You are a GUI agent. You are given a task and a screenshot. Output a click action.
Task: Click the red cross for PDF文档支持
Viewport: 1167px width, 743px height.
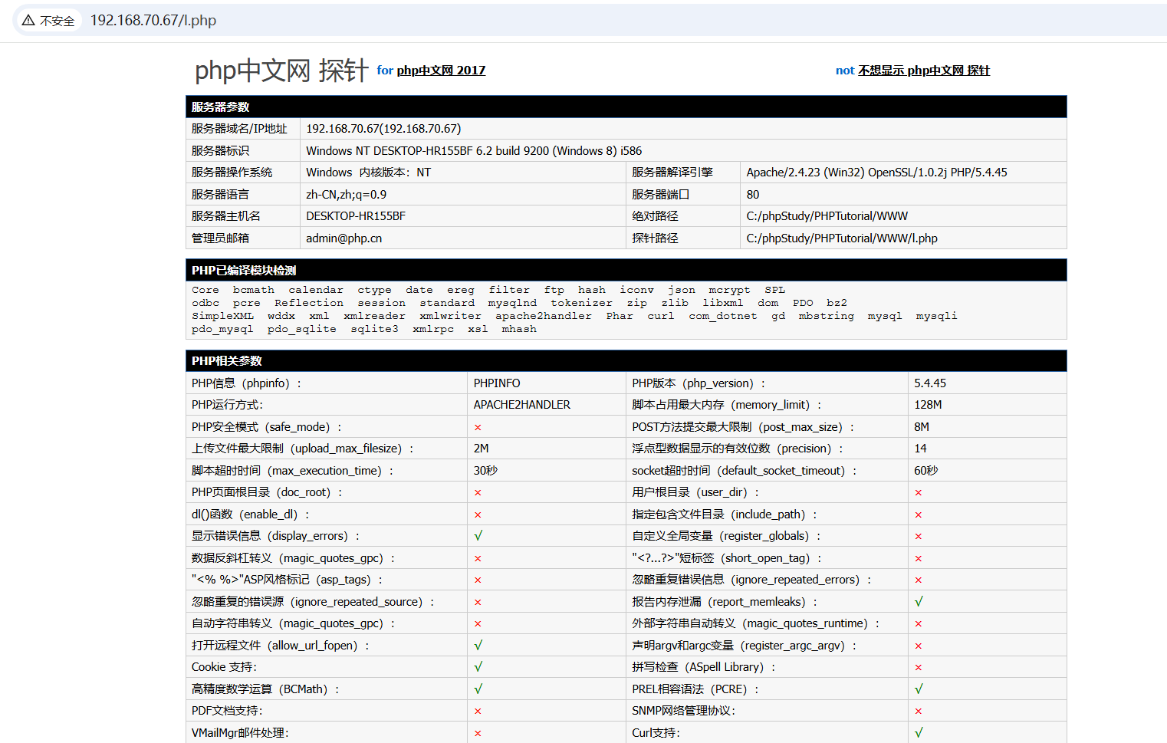478,712
